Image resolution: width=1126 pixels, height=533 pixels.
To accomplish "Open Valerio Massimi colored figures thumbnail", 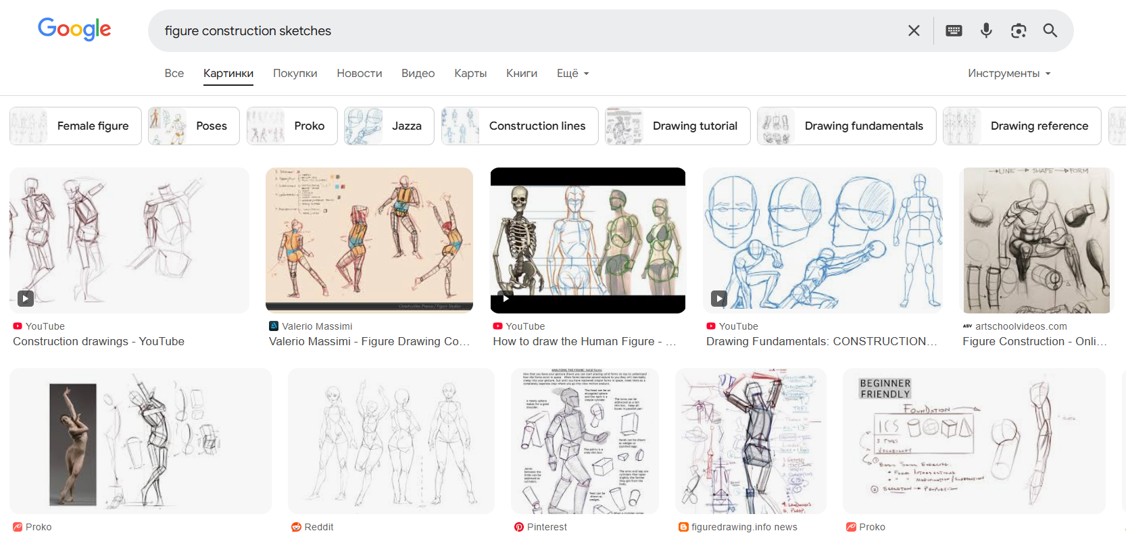I will coord(369,240).
